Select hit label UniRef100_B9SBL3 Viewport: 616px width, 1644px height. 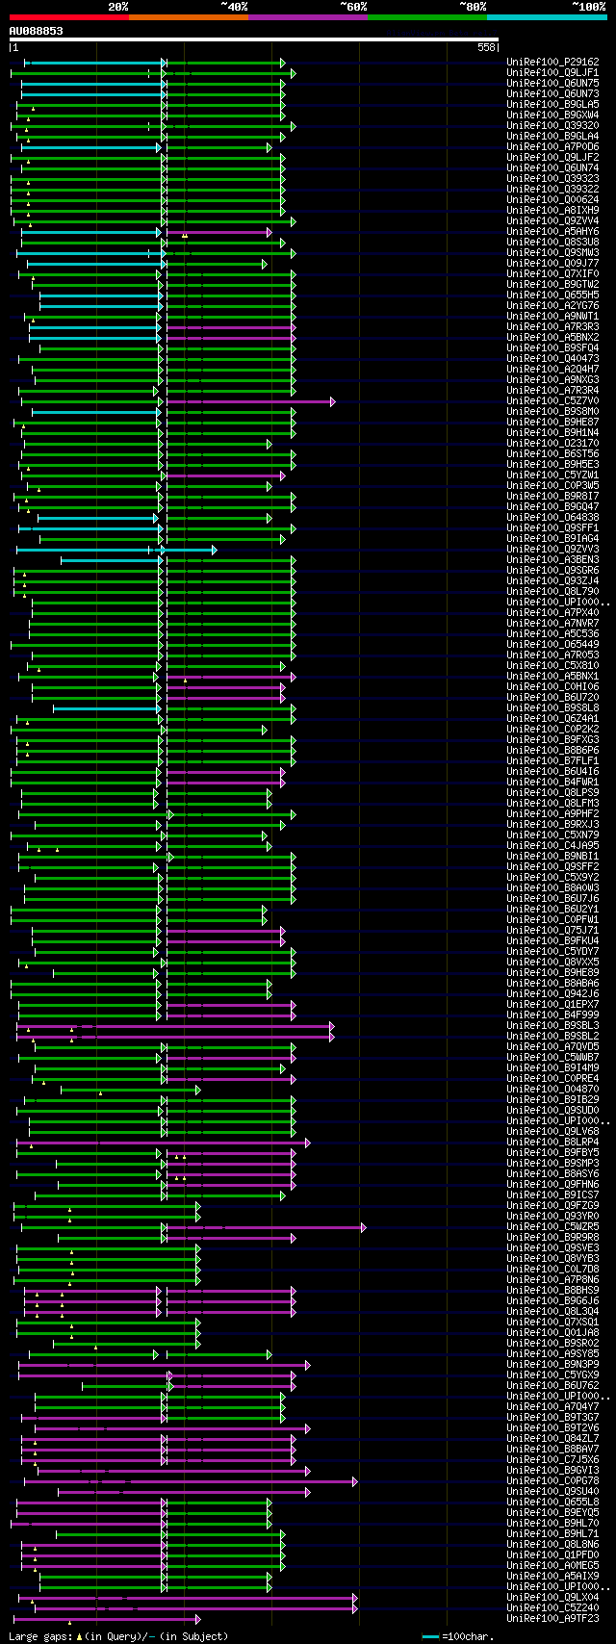[552, 1026]
